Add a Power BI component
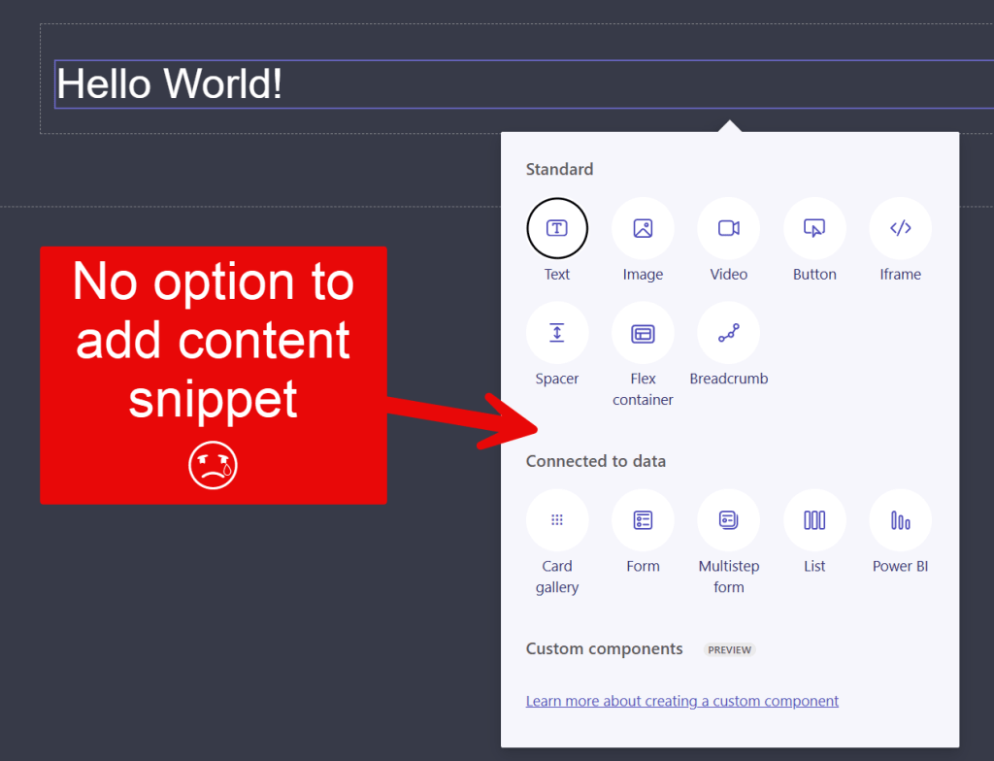This screenshot has height=761, width=994. (900, 520)
